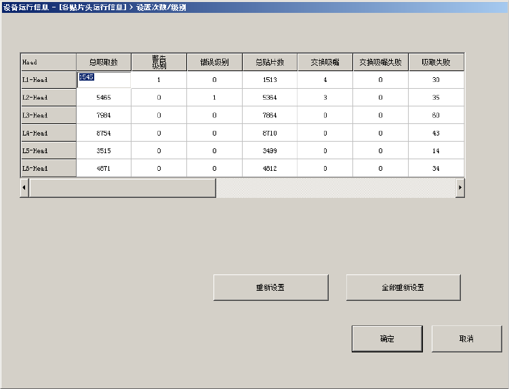
Task: Select L6-Head 吸取失败 cell 34
Action: pos(436,168)
